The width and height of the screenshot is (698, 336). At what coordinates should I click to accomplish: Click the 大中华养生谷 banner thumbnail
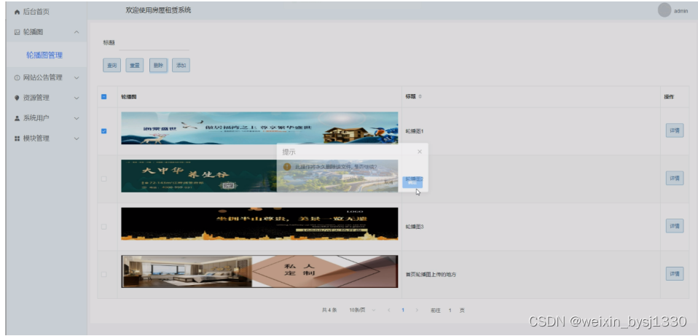(x=259, y=176)
